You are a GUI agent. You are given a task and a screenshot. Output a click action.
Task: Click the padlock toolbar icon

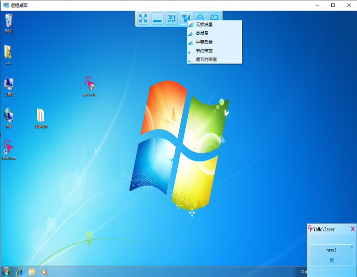[200, 17]
